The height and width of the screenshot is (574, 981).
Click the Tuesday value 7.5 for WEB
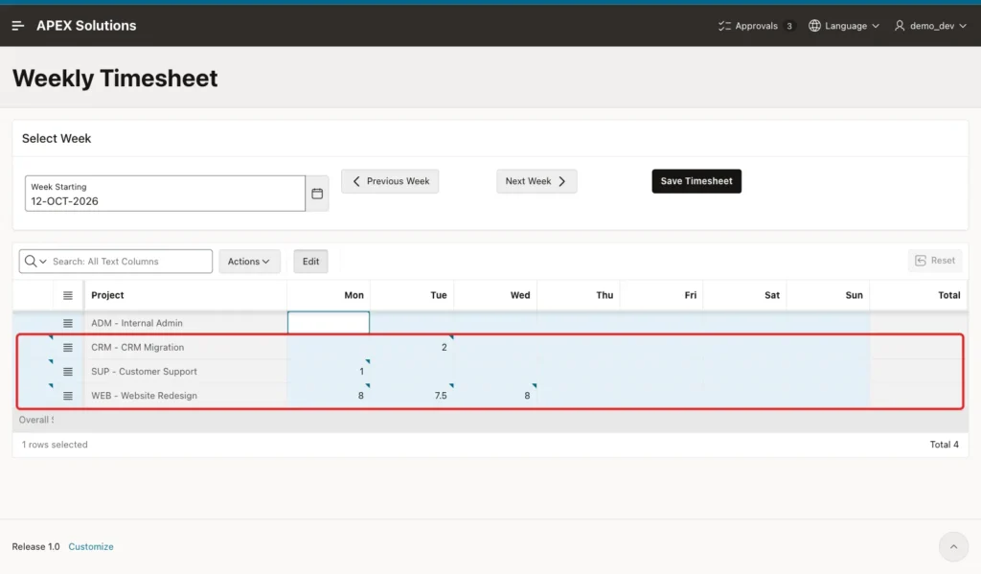point(412,396)
